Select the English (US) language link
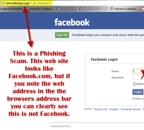Viewport: 144px width, 130px height. coord(101,109)
